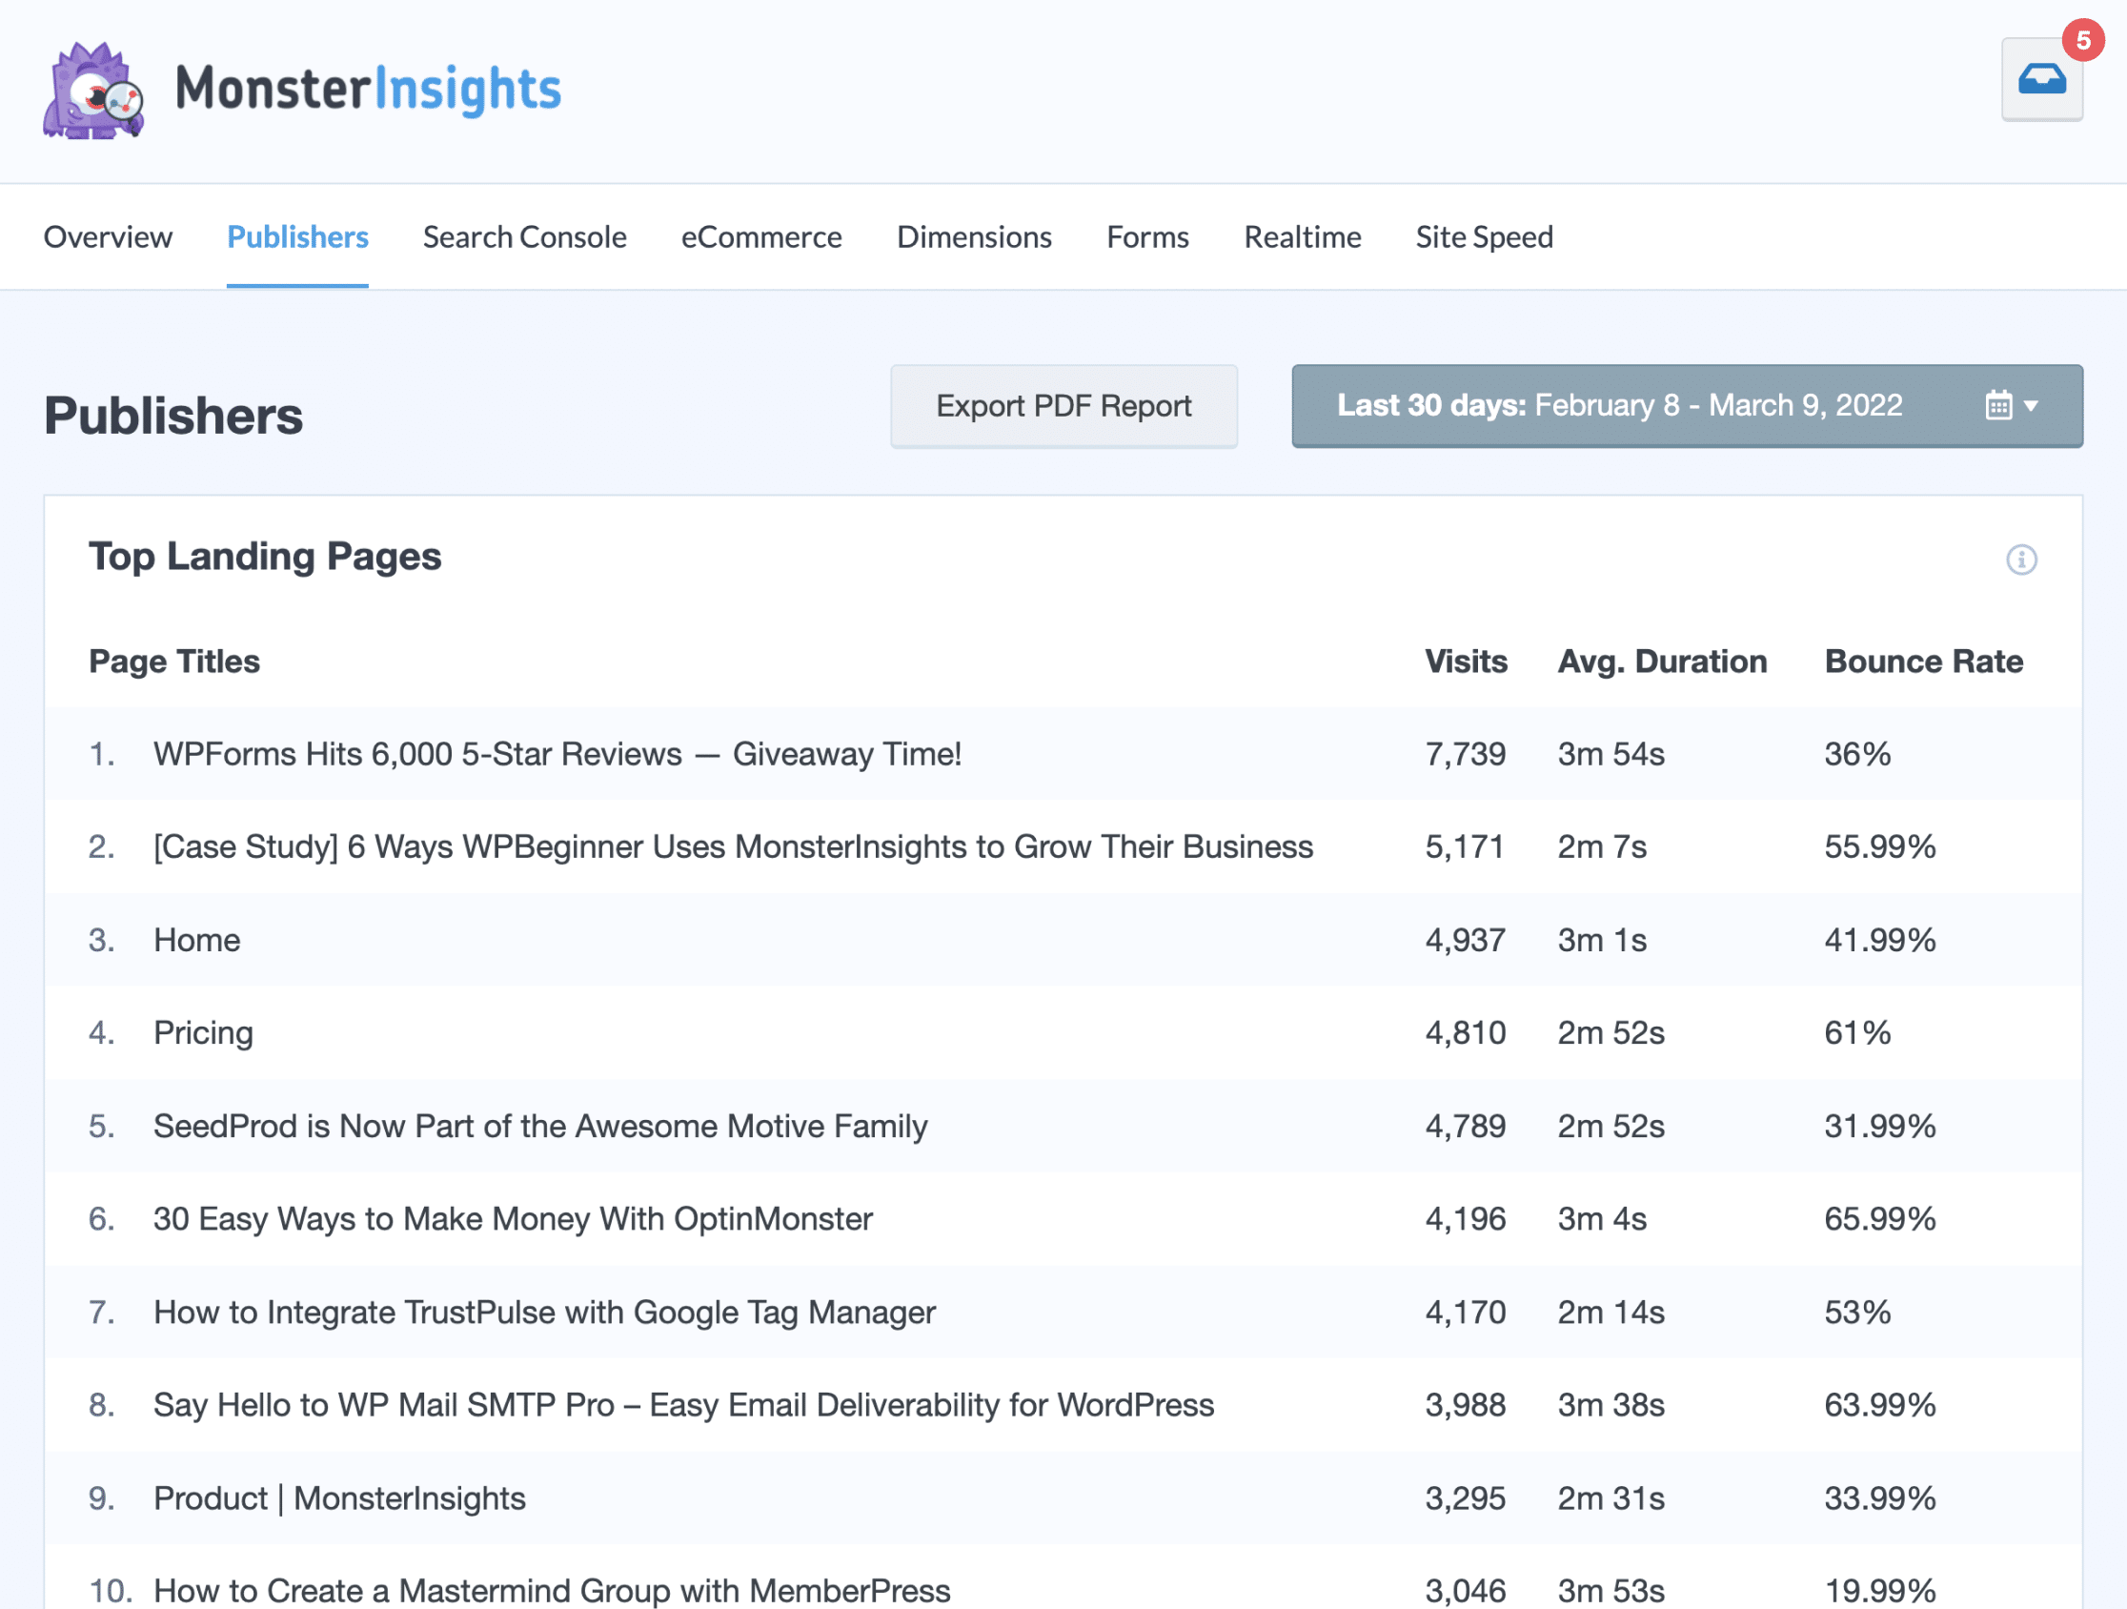Click the 53% bounce rate value

1856,1312
